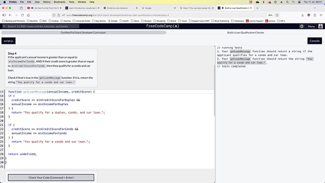Click the editor vertical scrollbar
Screen dimensions: 325x183
click(x=214, y=90)
